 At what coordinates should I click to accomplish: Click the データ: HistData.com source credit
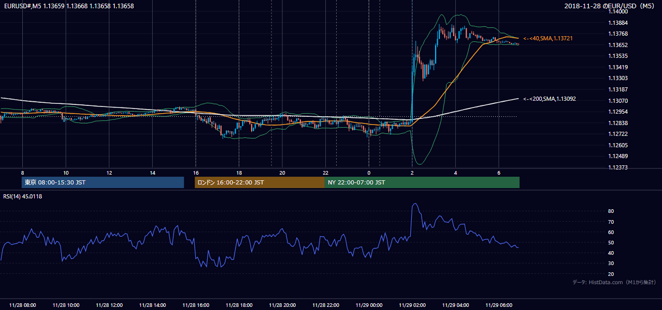click(x=614, y=282)
